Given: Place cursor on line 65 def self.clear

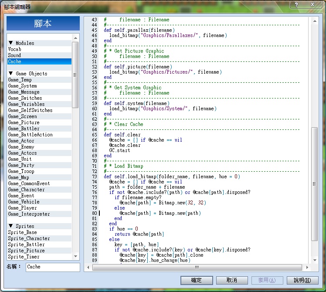Looking at the screenshot, I should click(122, 135).
